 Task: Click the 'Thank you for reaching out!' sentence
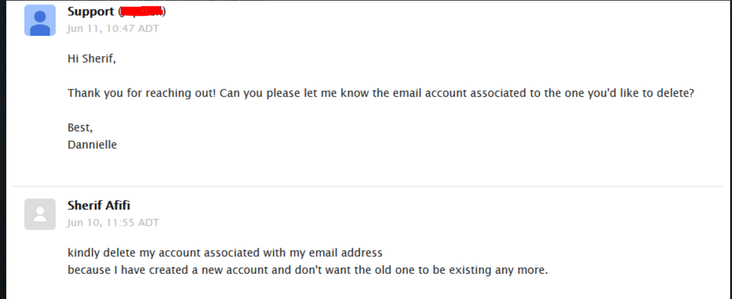pyautogui.click(x=143, y=93)
